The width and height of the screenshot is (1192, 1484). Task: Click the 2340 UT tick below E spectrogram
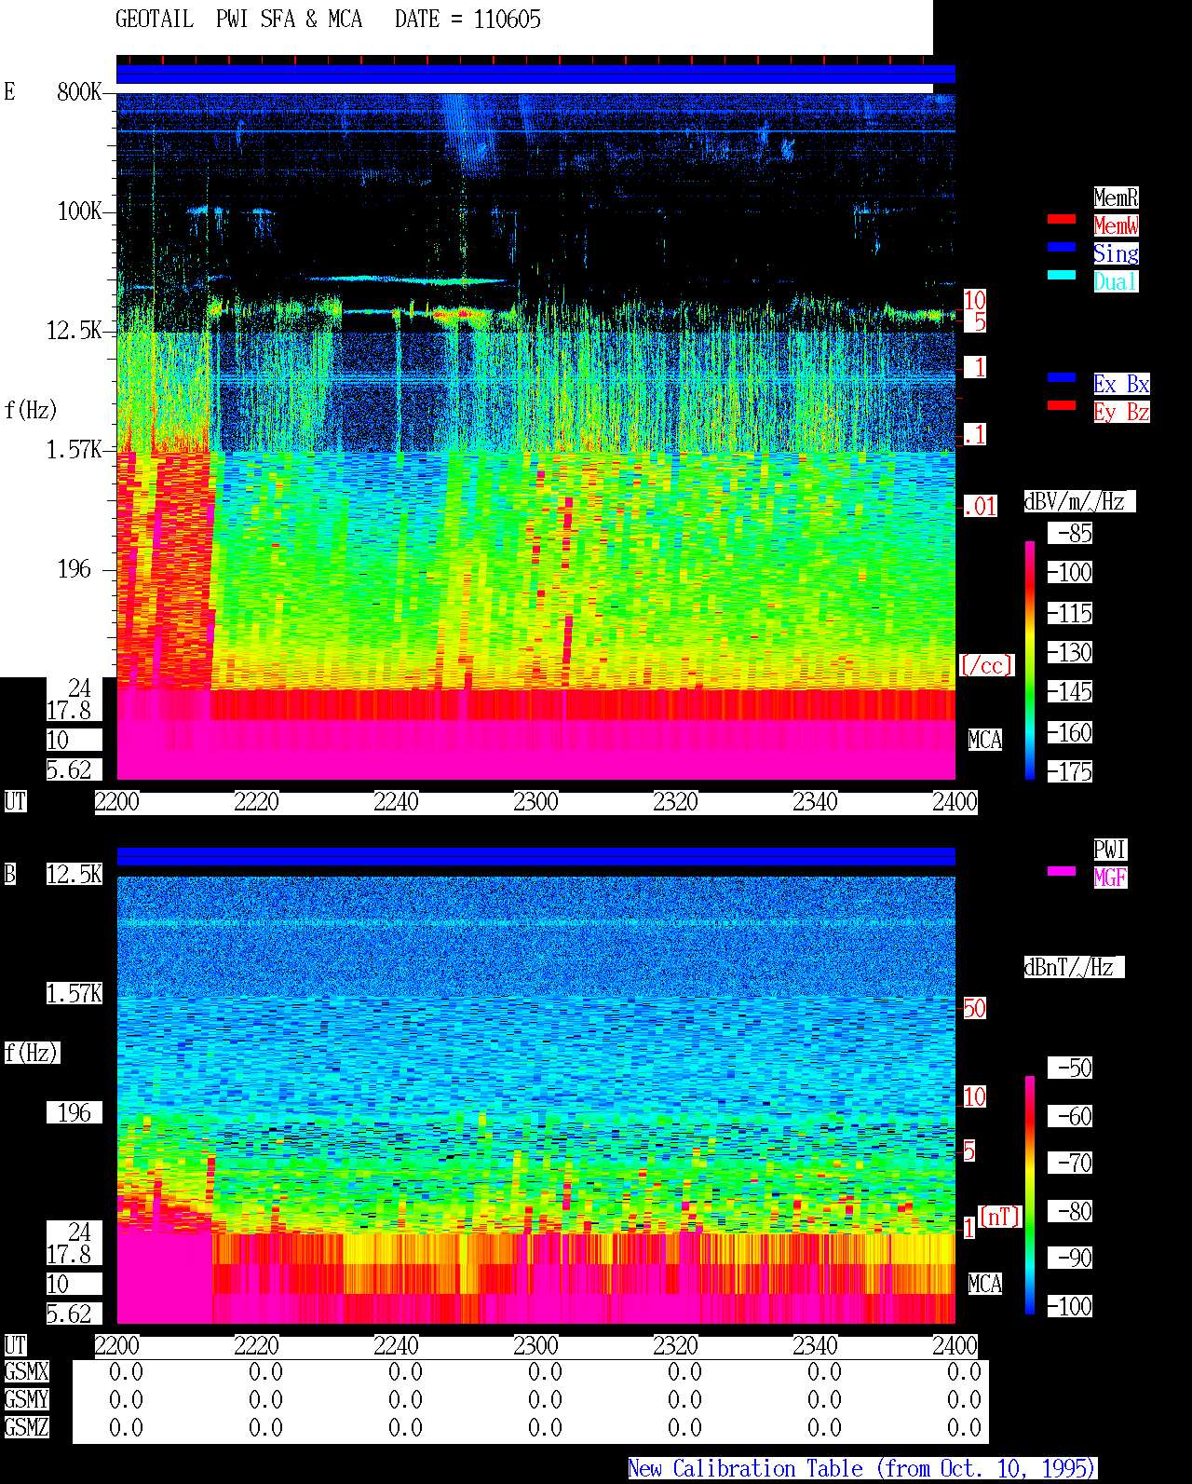pos(815,802)
